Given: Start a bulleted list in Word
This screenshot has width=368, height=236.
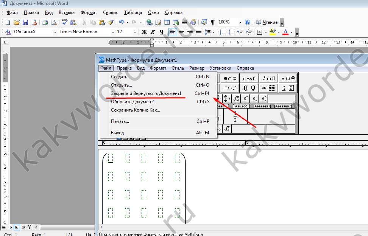Looking at the screenshot, I should click(x=231, y=32).
